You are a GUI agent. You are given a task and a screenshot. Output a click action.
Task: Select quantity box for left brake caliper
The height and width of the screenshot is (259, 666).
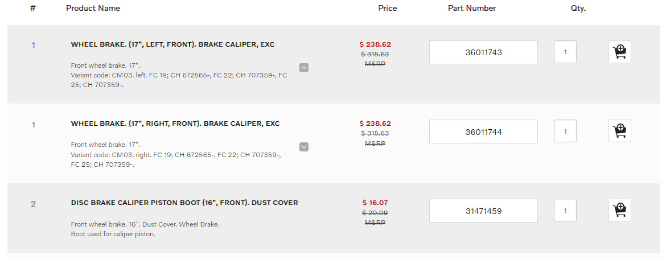pos(565,52)
